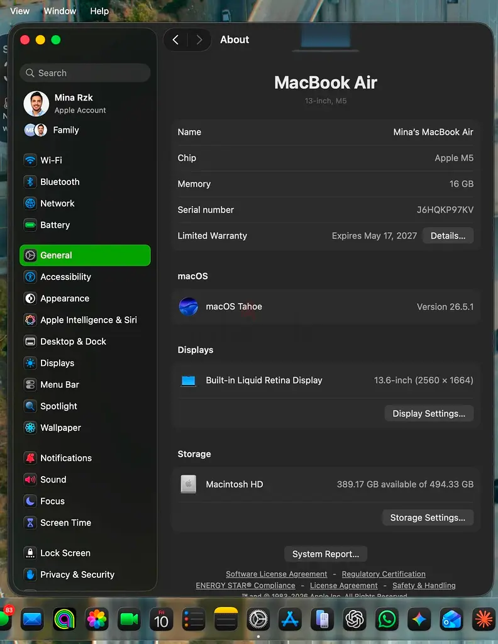Open ENERGY STAR Compliance link
The height and width of the screenshot is (644, 498).
point(245,586)
